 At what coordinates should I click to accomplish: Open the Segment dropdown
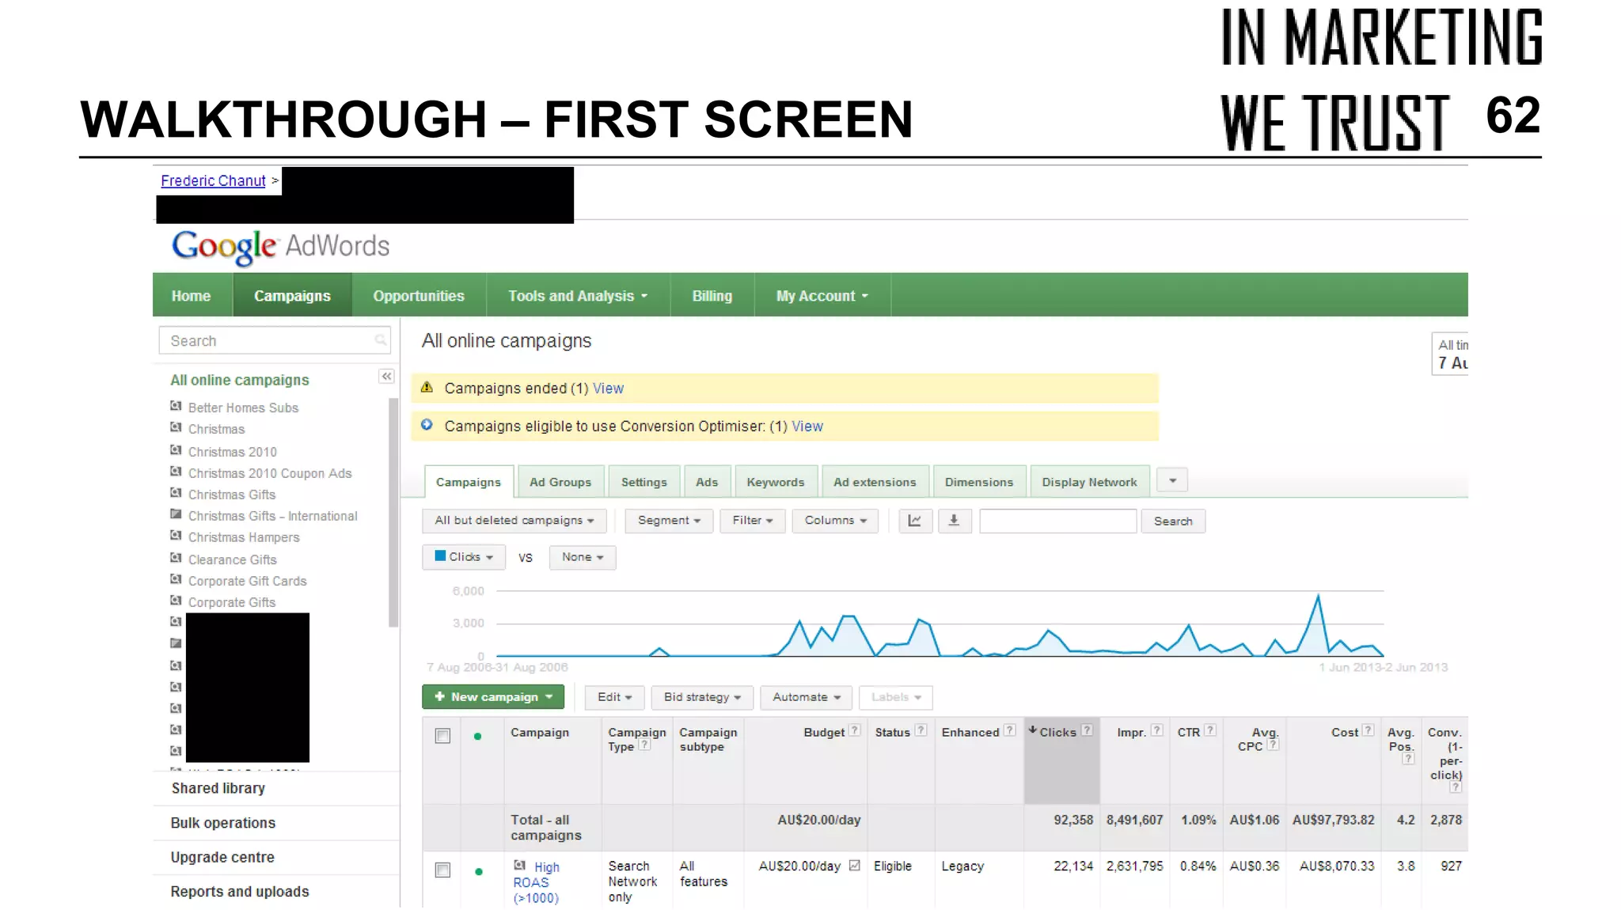pyautogui.click(x=669, y=521)
